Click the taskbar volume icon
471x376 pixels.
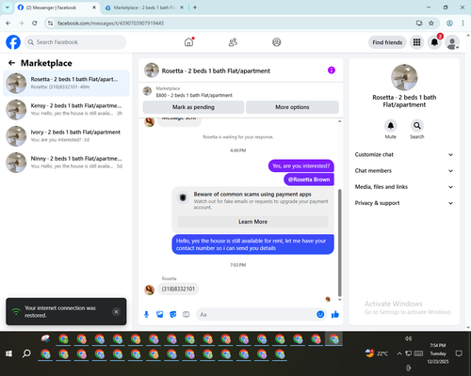point(408,338)
